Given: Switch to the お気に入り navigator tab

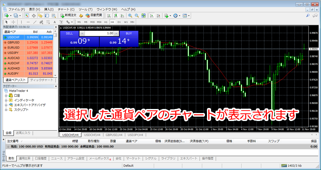Looking at the screenshot, I should tap(23, 133).
